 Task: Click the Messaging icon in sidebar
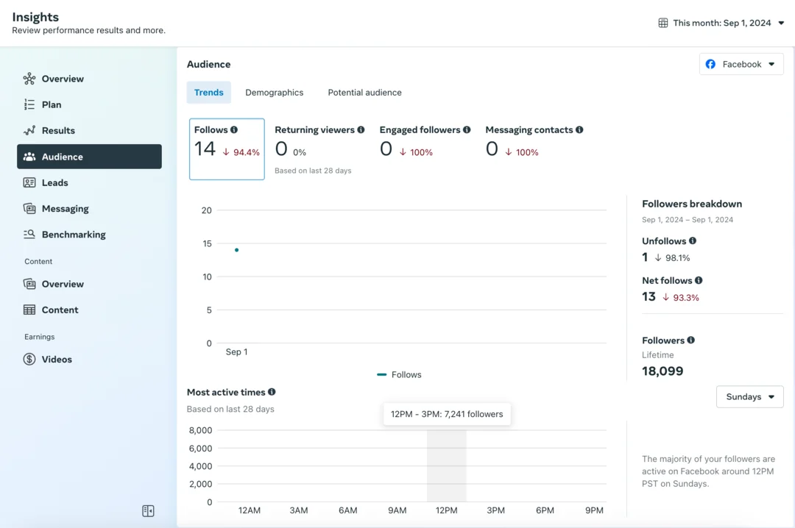pyautogui.click(x=29, y=208)
